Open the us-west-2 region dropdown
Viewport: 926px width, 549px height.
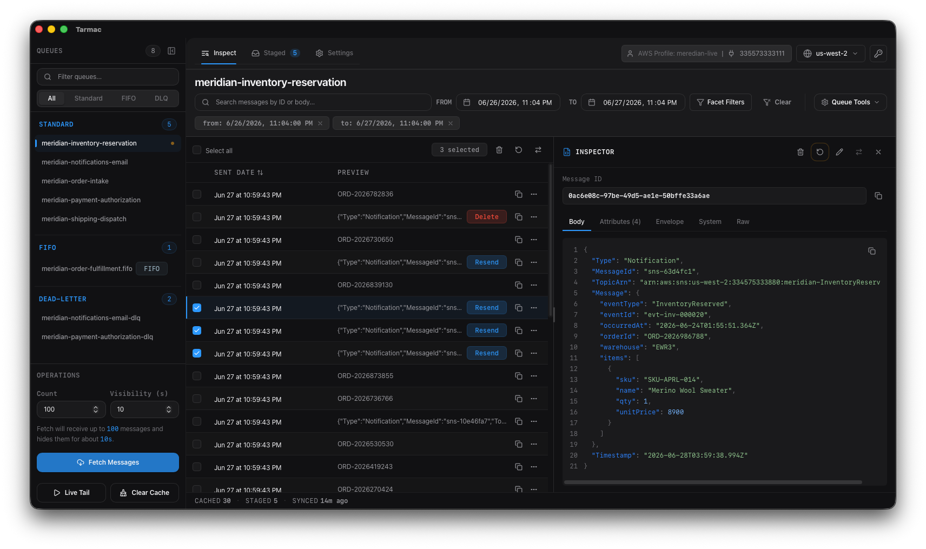(x=830, y=54)
